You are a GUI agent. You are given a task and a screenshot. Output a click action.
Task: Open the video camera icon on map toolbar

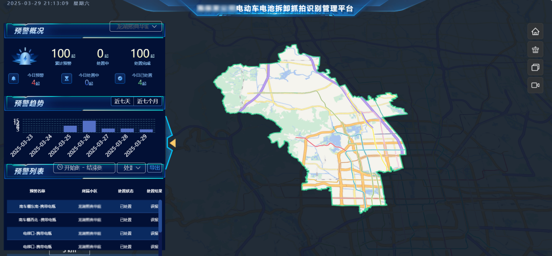click(x=535, y=85)
